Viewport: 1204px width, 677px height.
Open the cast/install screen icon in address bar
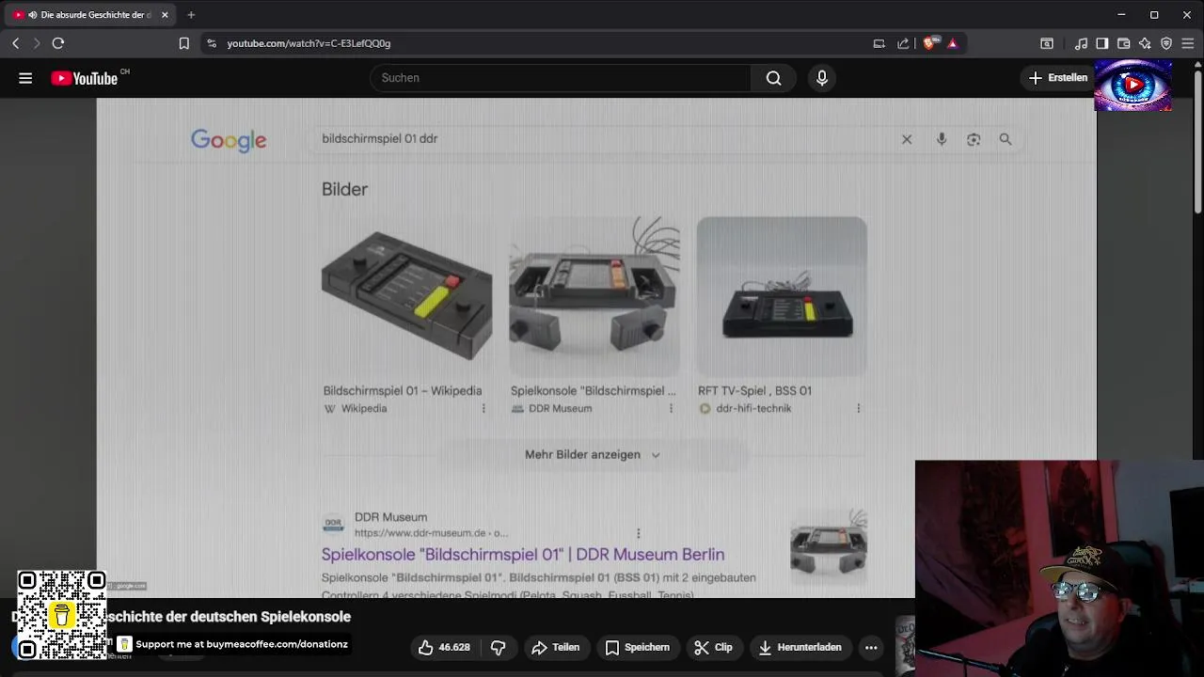click(x=879, y=43)
